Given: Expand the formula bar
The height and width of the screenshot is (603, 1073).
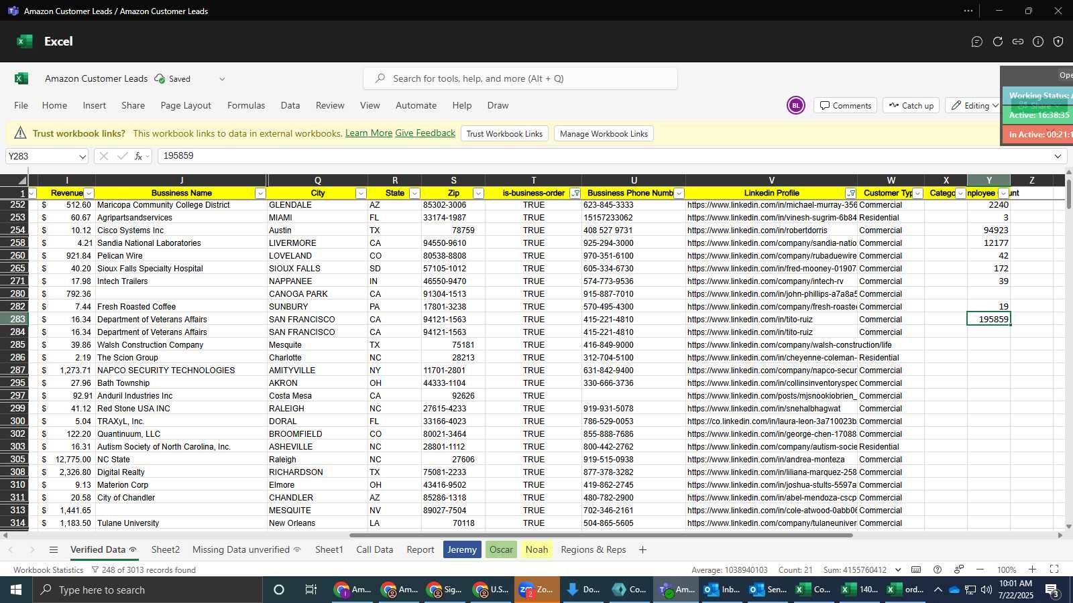Looking at the screenshot, I should coord(1058,156).
